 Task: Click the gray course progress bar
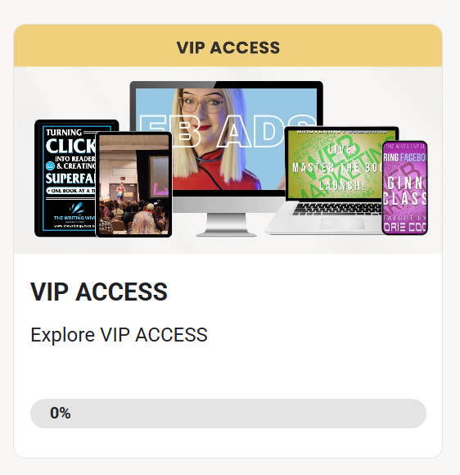click(228, 414)
